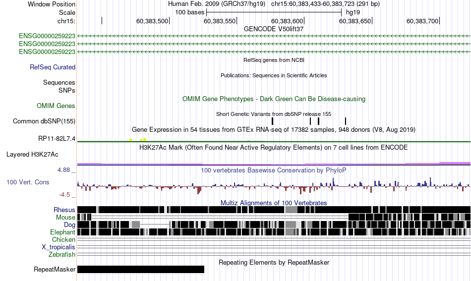Click the Scale track label

click(x=67, y=12)
